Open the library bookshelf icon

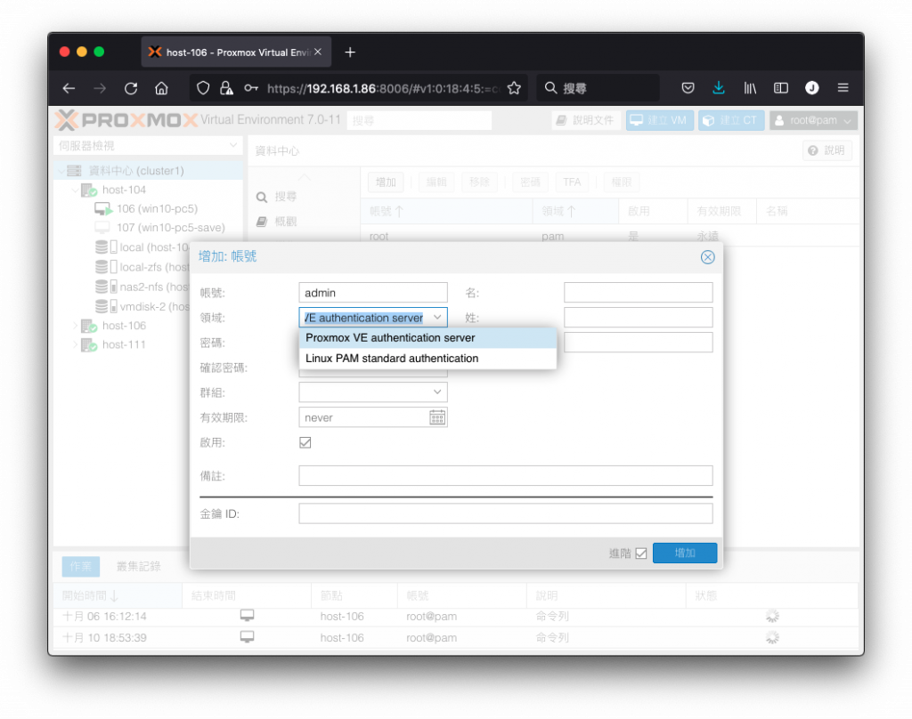pyautogui.click(x=750, y=88)
